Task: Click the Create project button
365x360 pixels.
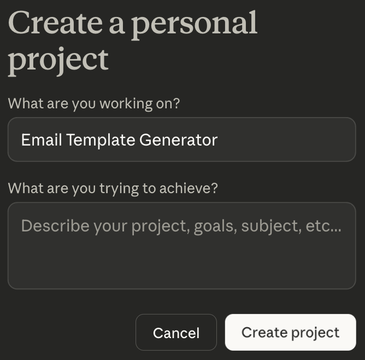Action: 290,332
